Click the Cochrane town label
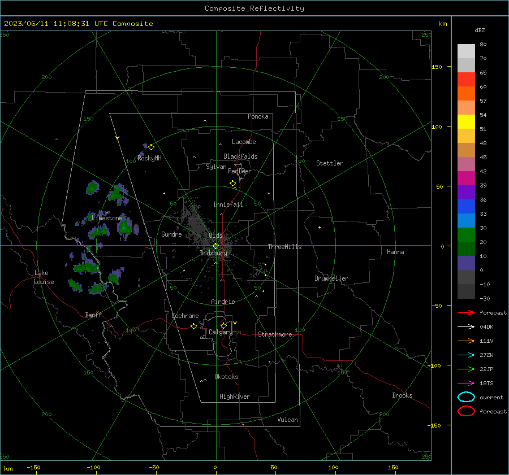 185,316
